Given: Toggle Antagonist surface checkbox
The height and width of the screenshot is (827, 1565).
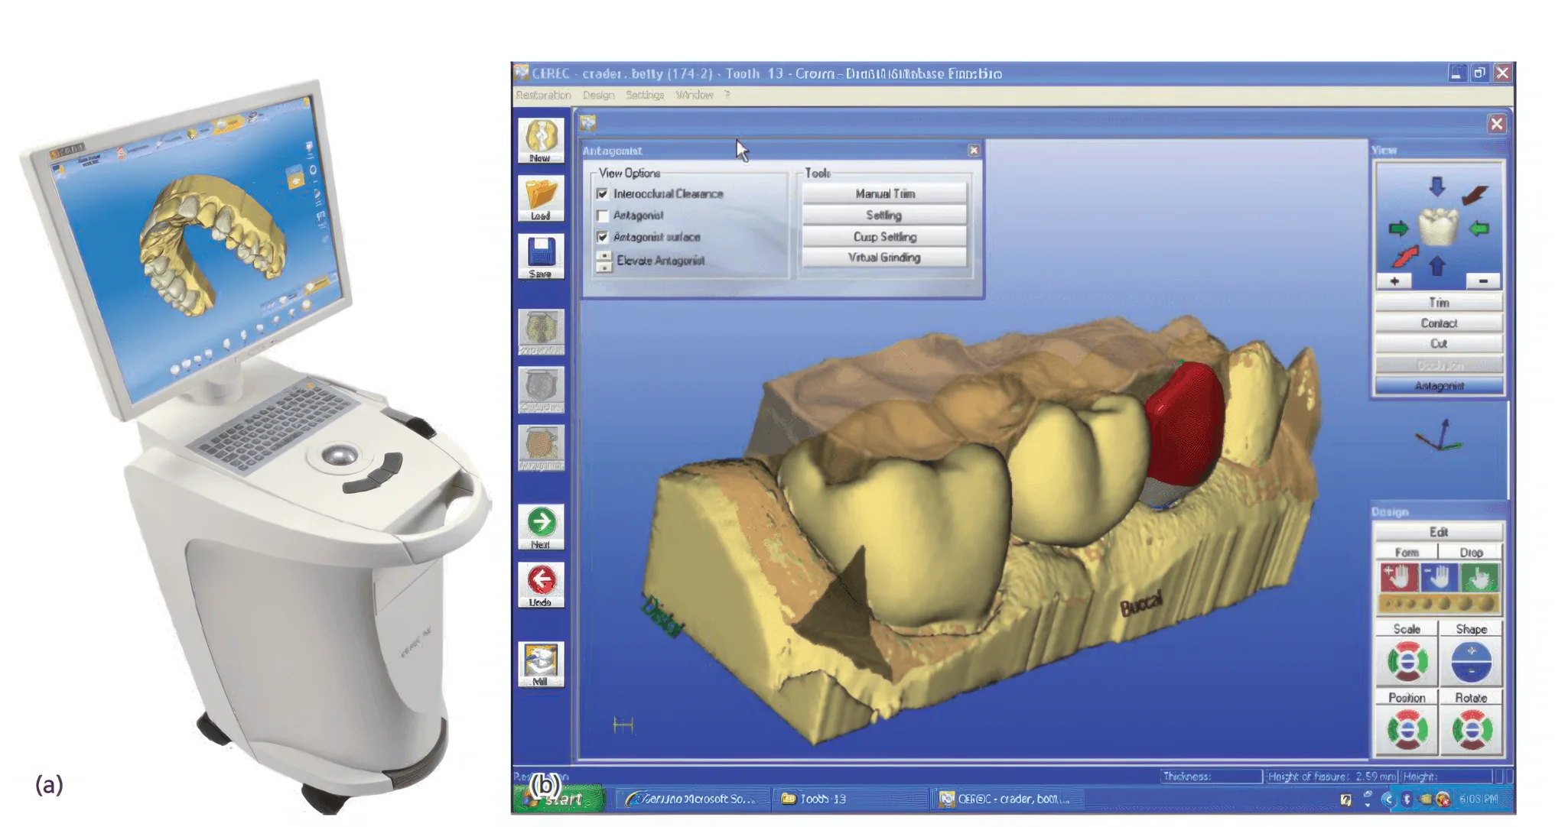Looking at the screenshot, I should [x=603, y=237].
